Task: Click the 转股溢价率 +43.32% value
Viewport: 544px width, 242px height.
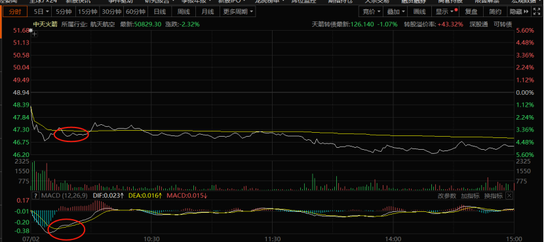Action: coord(450,25)
